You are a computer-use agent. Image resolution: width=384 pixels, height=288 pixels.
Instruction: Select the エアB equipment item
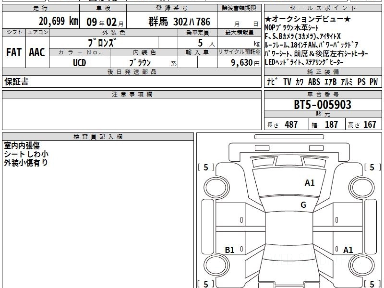click(x=330, y=82)
